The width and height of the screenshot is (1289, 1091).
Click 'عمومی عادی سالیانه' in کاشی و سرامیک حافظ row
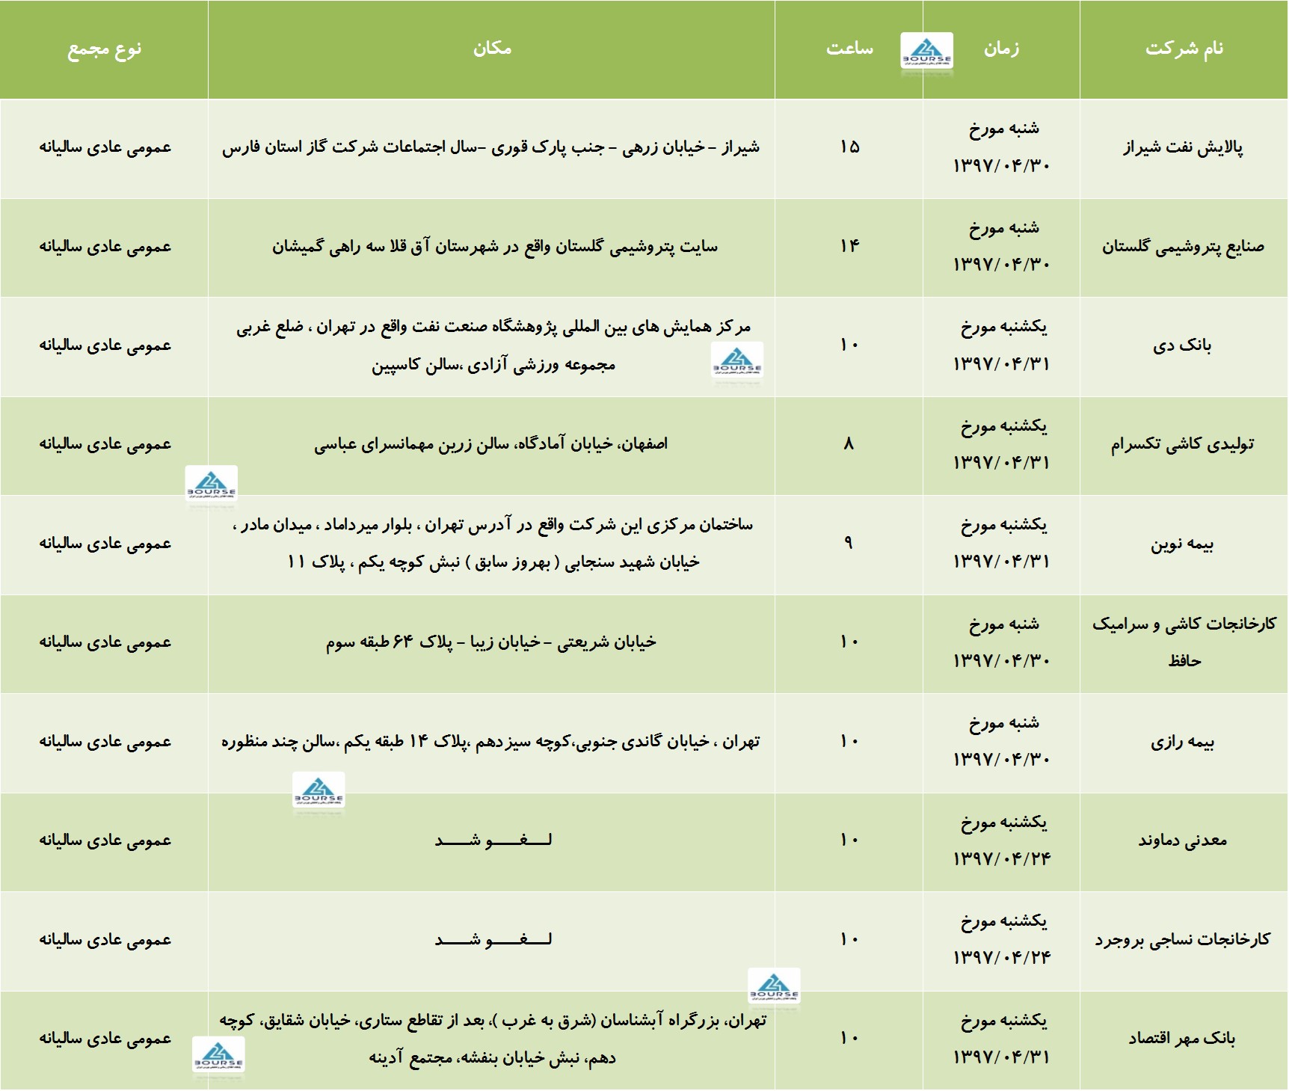105,642
